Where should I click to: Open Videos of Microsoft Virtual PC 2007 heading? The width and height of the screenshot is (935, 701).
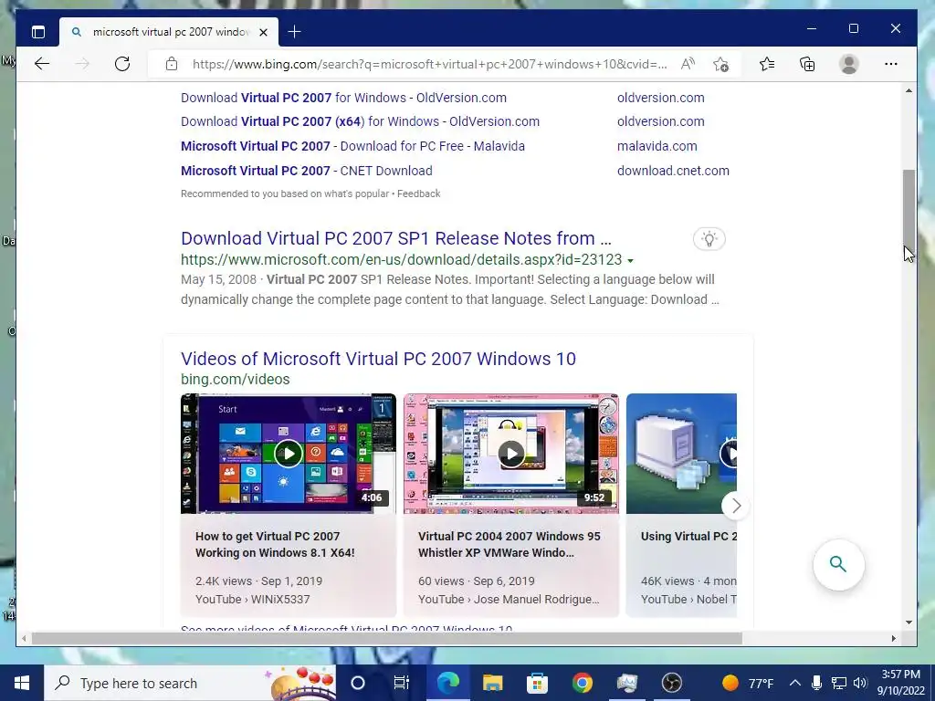click(378, 359)
